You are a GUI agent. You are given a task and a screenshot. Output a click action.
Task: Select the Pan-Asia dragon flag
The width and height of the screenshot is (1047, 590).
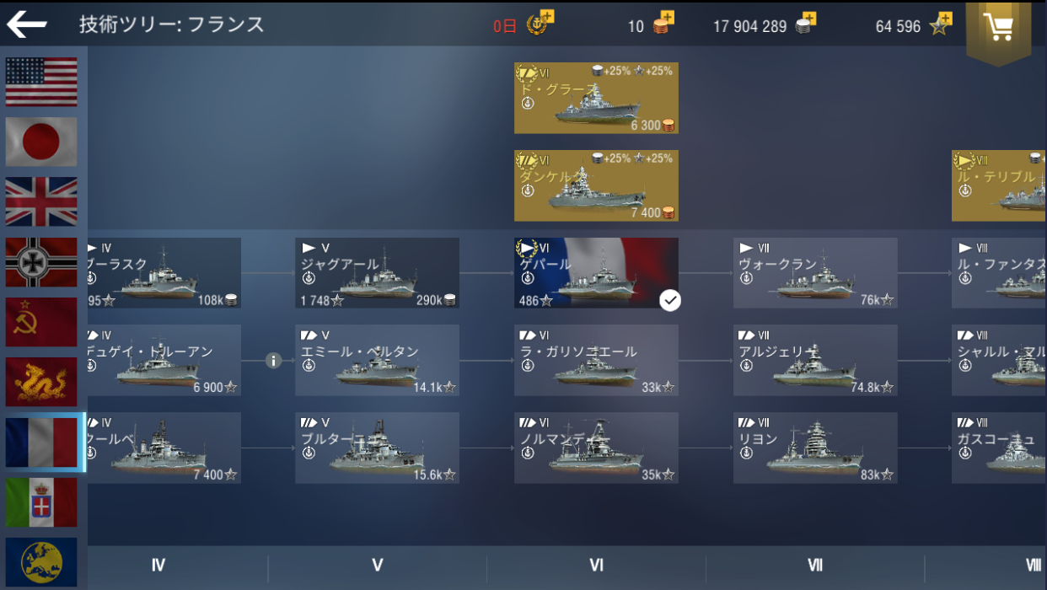(x=41, y=382)
